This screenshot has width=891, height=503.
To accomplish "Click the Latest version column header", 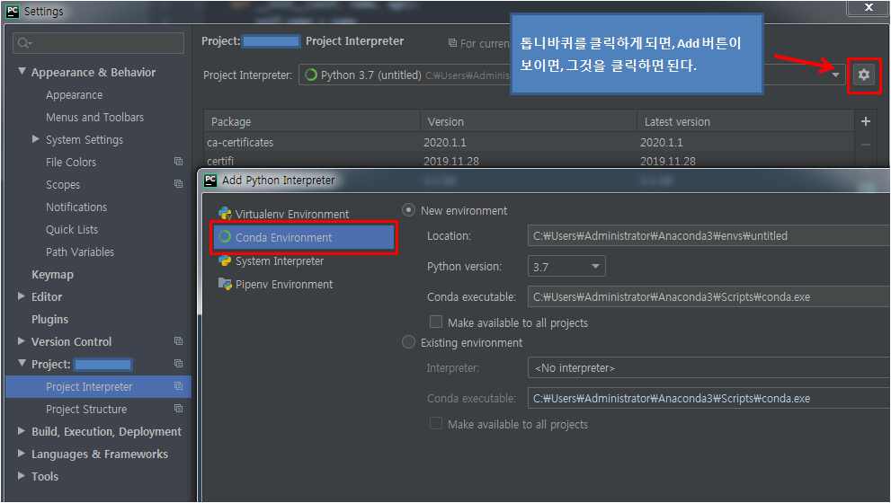I will click(745, 121).
